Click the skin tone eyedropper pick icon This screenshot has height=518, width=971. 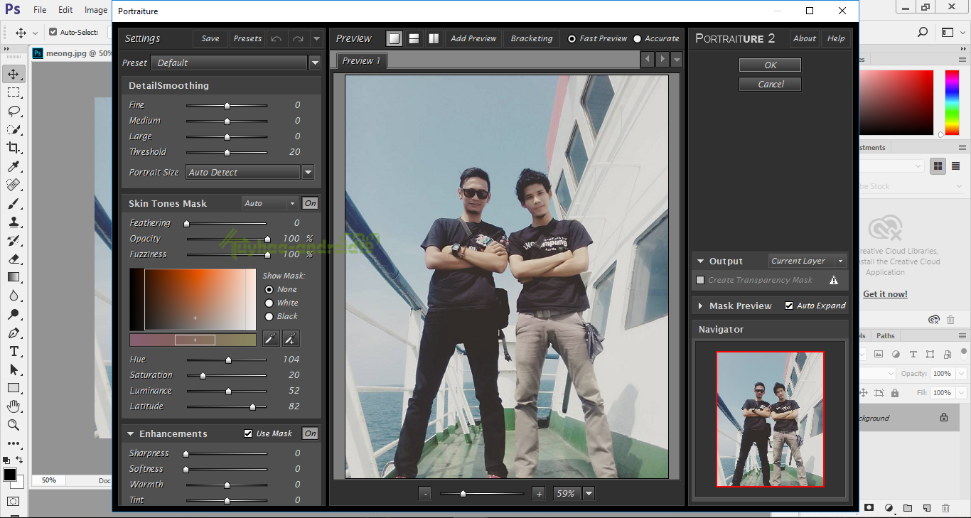click(x=270, y=338)
